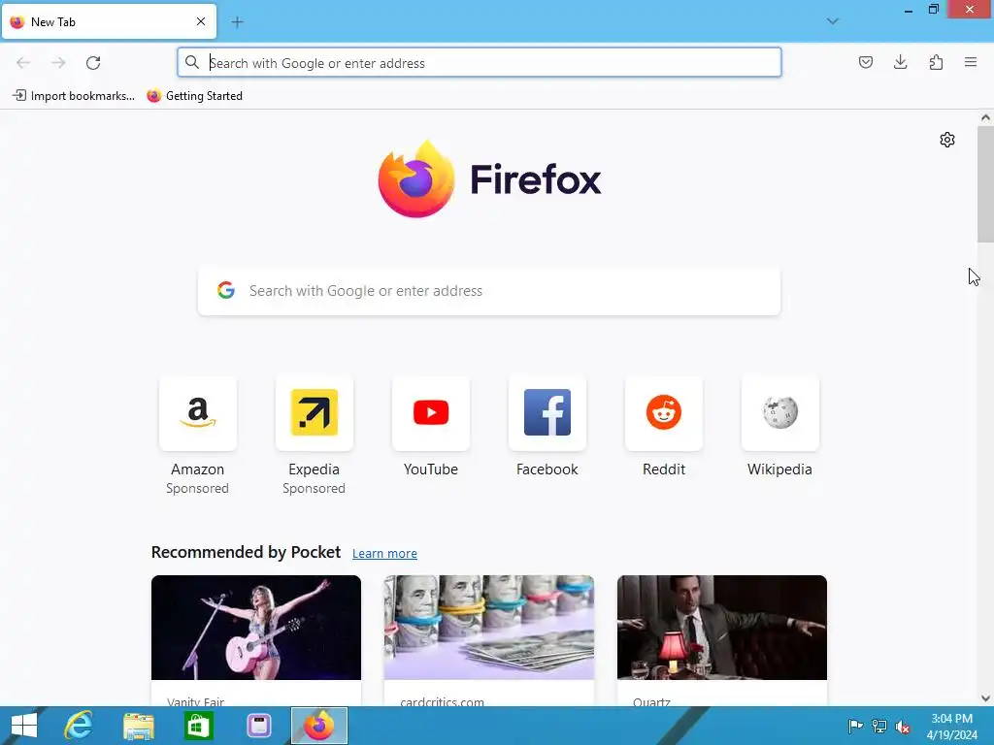The height and width of the screenshot is (745, 994).
Task: Select the New Tab tab
Action: pos(109,21)
